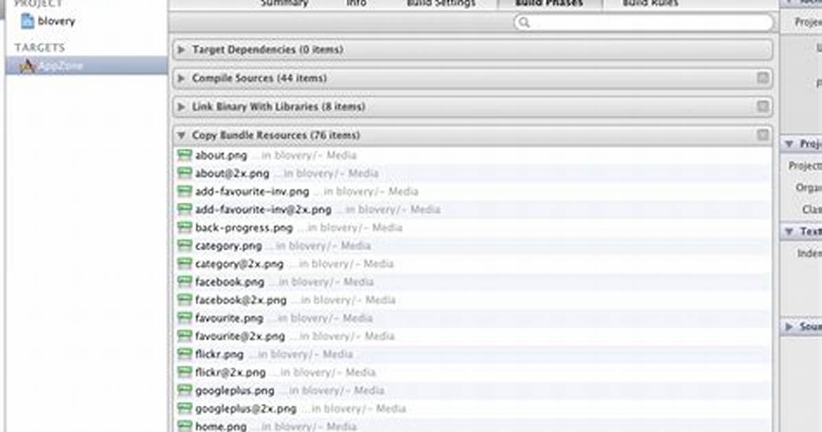Select the about.png file name
This screenshot has height=432, width=822.
point(221,155)
